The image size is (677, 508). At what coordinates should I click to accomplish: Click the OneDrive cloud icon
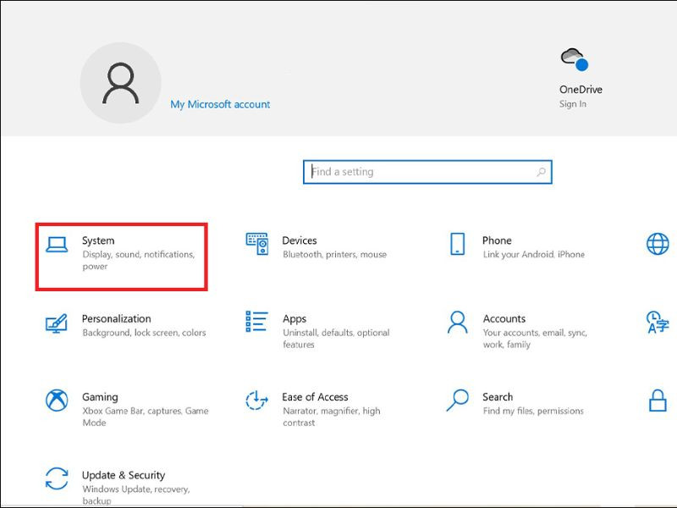tap(575, 59)
